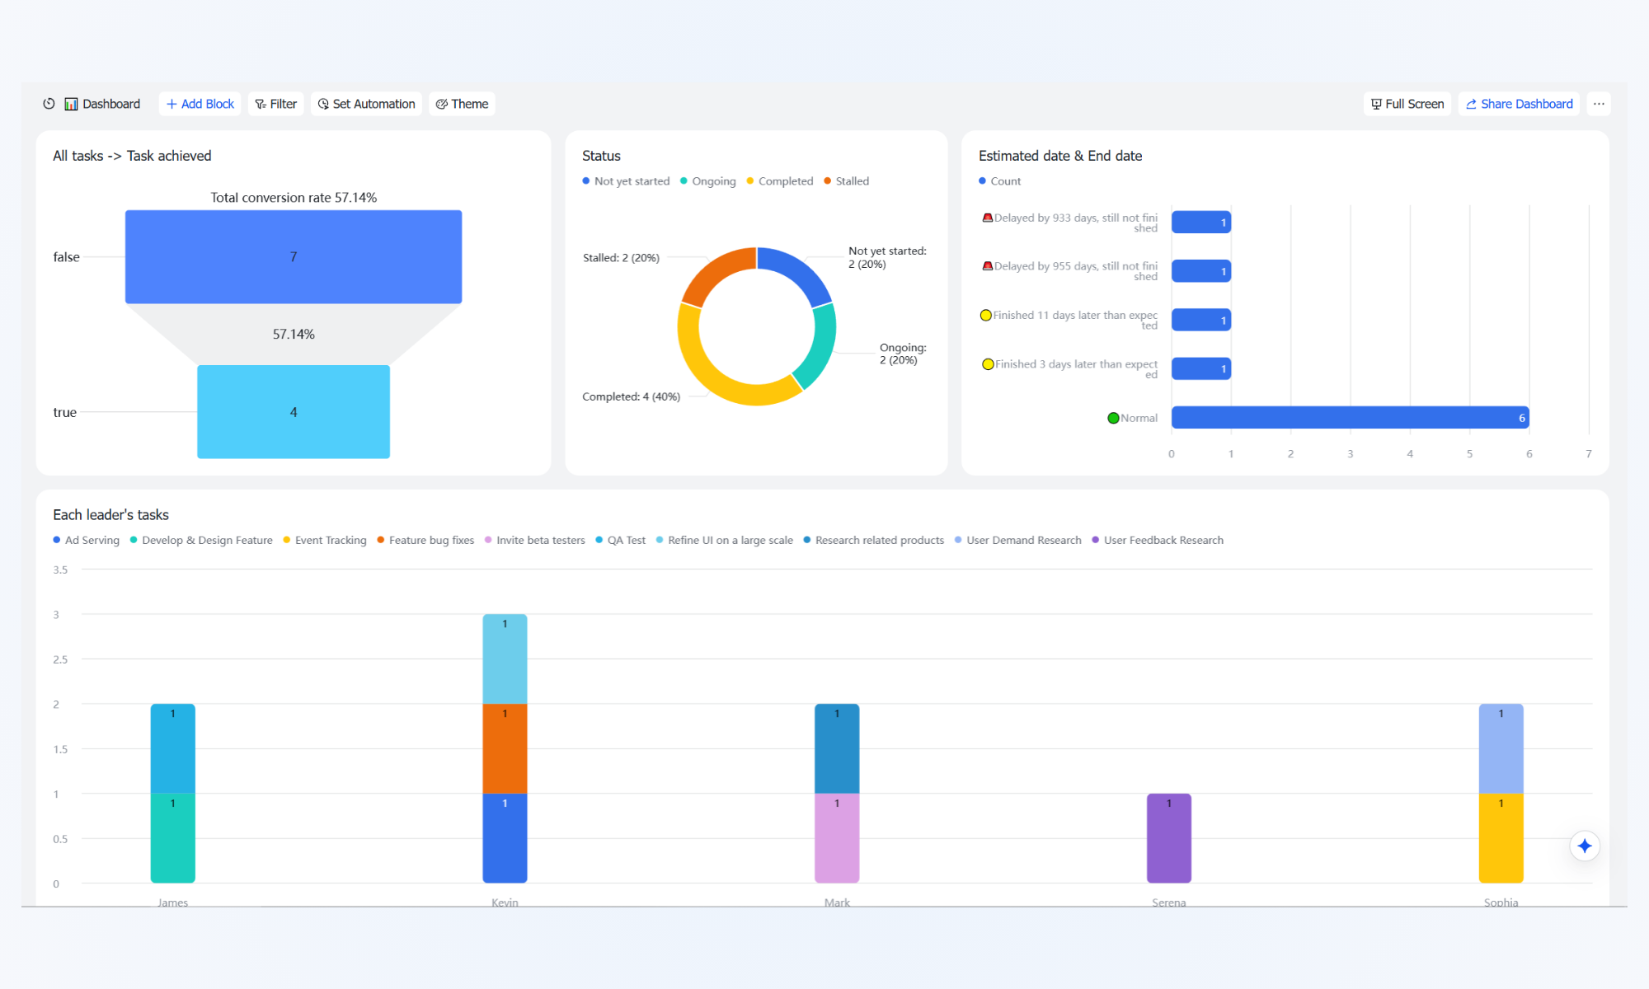Click the false funnel stage showing 7
This screenshot has width=1649, height=989.
pyautogui.click(x=294, y=257)
